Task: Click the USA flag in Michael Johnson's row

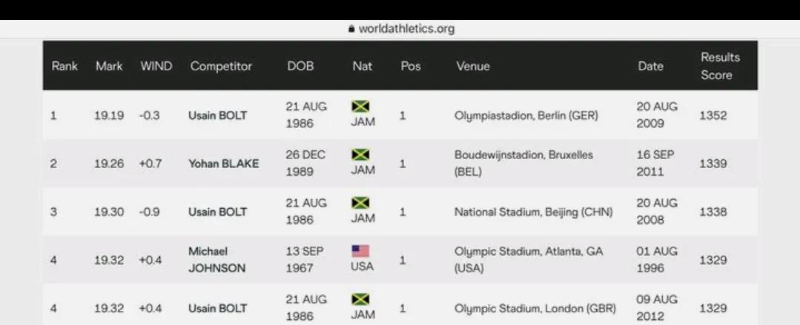Action: [361, 251]
